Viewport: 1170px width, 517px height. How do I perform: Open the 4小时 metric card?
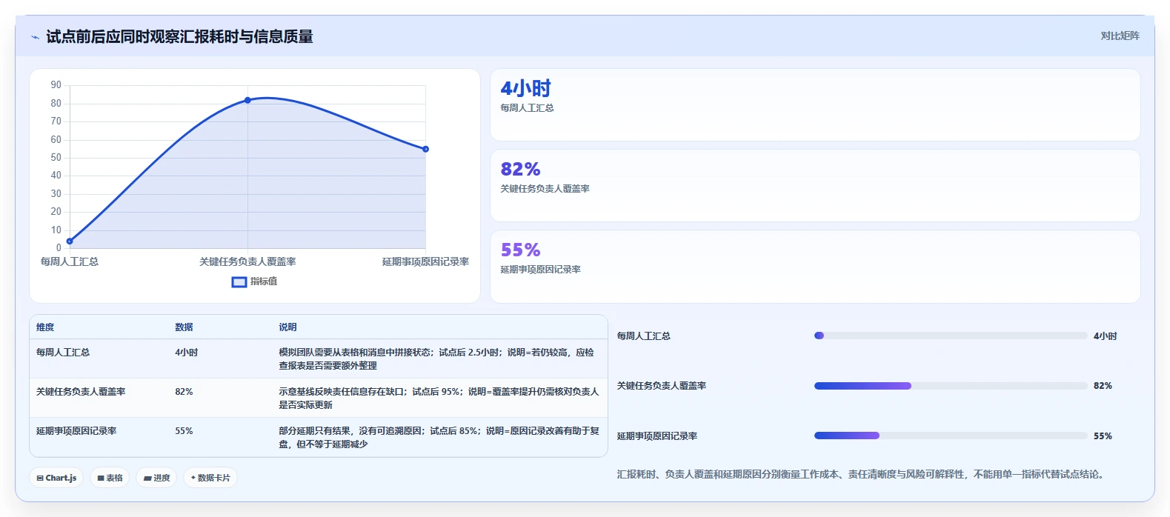click(x=815, y=105)
